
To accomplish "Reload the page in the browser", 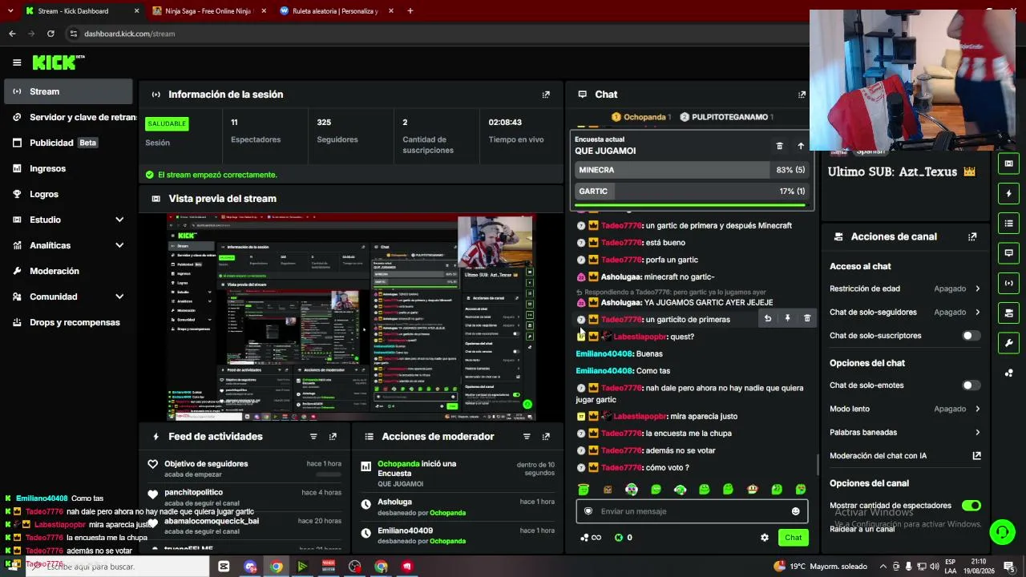I will pyautogui.click(x=50, y=34).
